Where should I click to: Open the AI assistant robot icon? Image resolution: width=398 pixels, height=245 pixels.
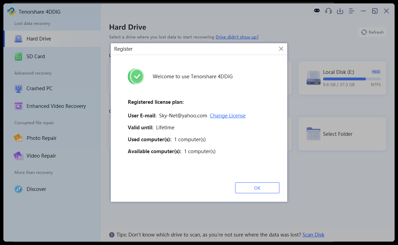click(x=317, y=11)
